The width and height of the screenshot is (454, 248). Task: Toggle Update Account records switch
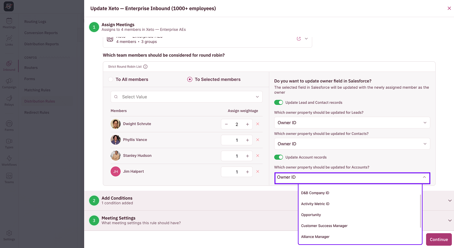point(279,157)
